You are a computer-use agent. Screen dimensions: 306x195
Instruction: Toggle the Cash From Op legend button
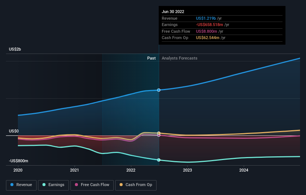[136, 185]
